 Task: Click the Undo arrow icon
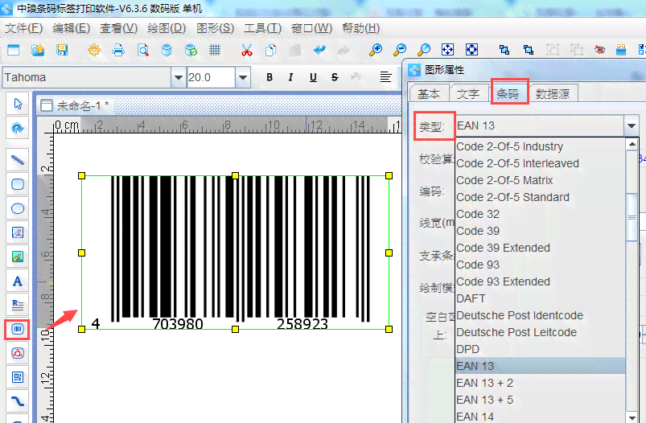point(319,50)
